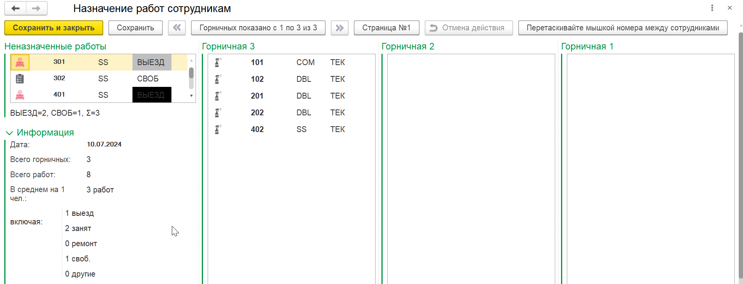The width and height of the screenshot is (743, 284).
Task: Click the empty work list of Горничная 2
Action: 471,169
